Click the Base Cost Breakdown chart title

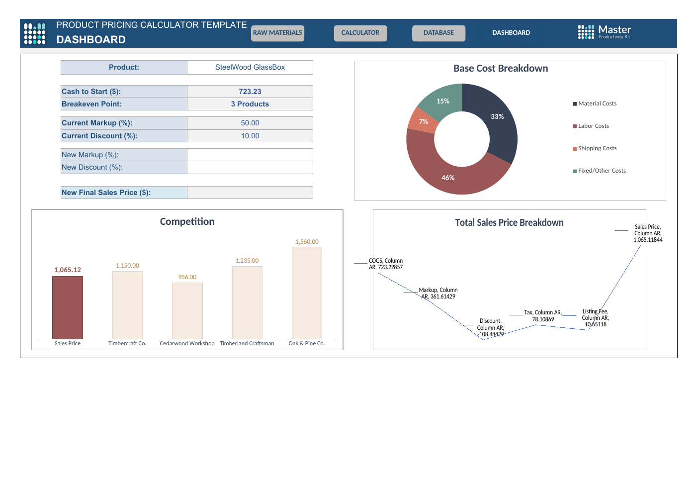[x=501, y=69]
